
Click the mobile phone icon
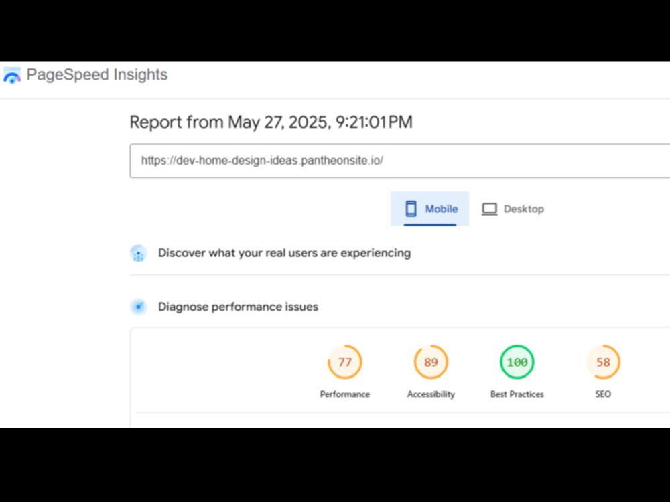pos(411,209)
